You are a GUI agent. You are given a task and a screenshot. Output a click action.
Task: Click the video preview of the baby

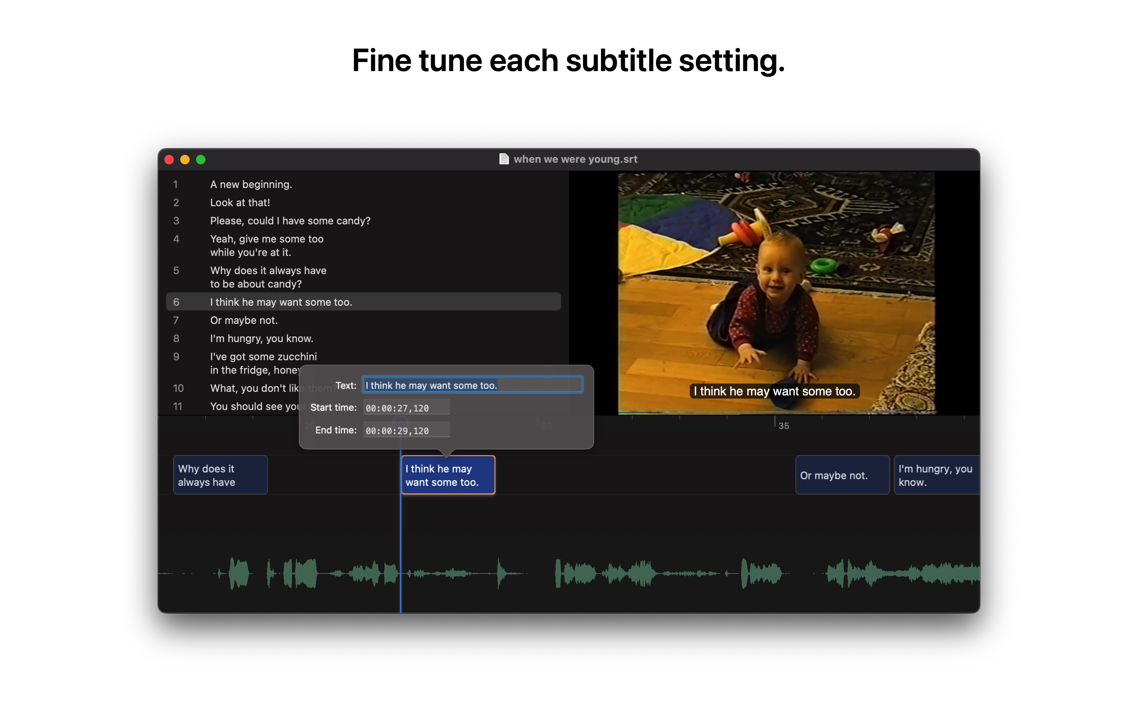coord(776,292)
